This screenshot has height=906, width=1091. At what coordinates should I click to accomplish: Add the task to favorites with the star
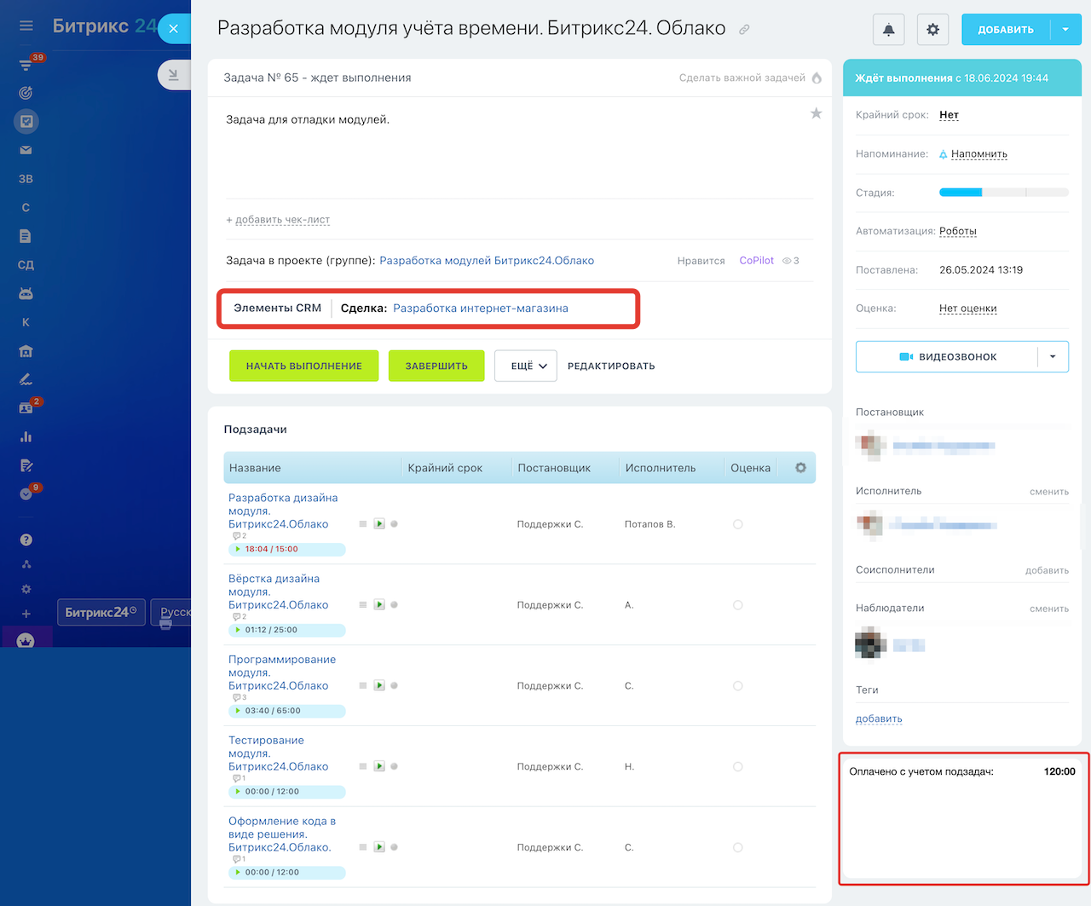click(816, 113)
